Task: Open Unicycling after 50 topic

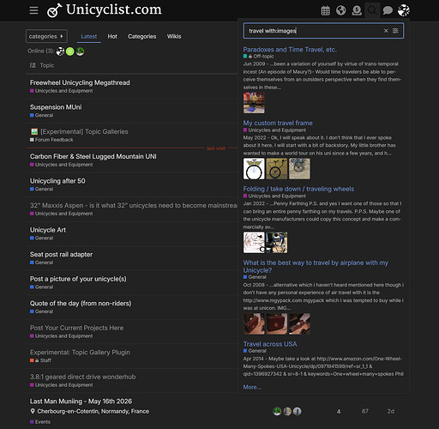Action: [57, 181]
